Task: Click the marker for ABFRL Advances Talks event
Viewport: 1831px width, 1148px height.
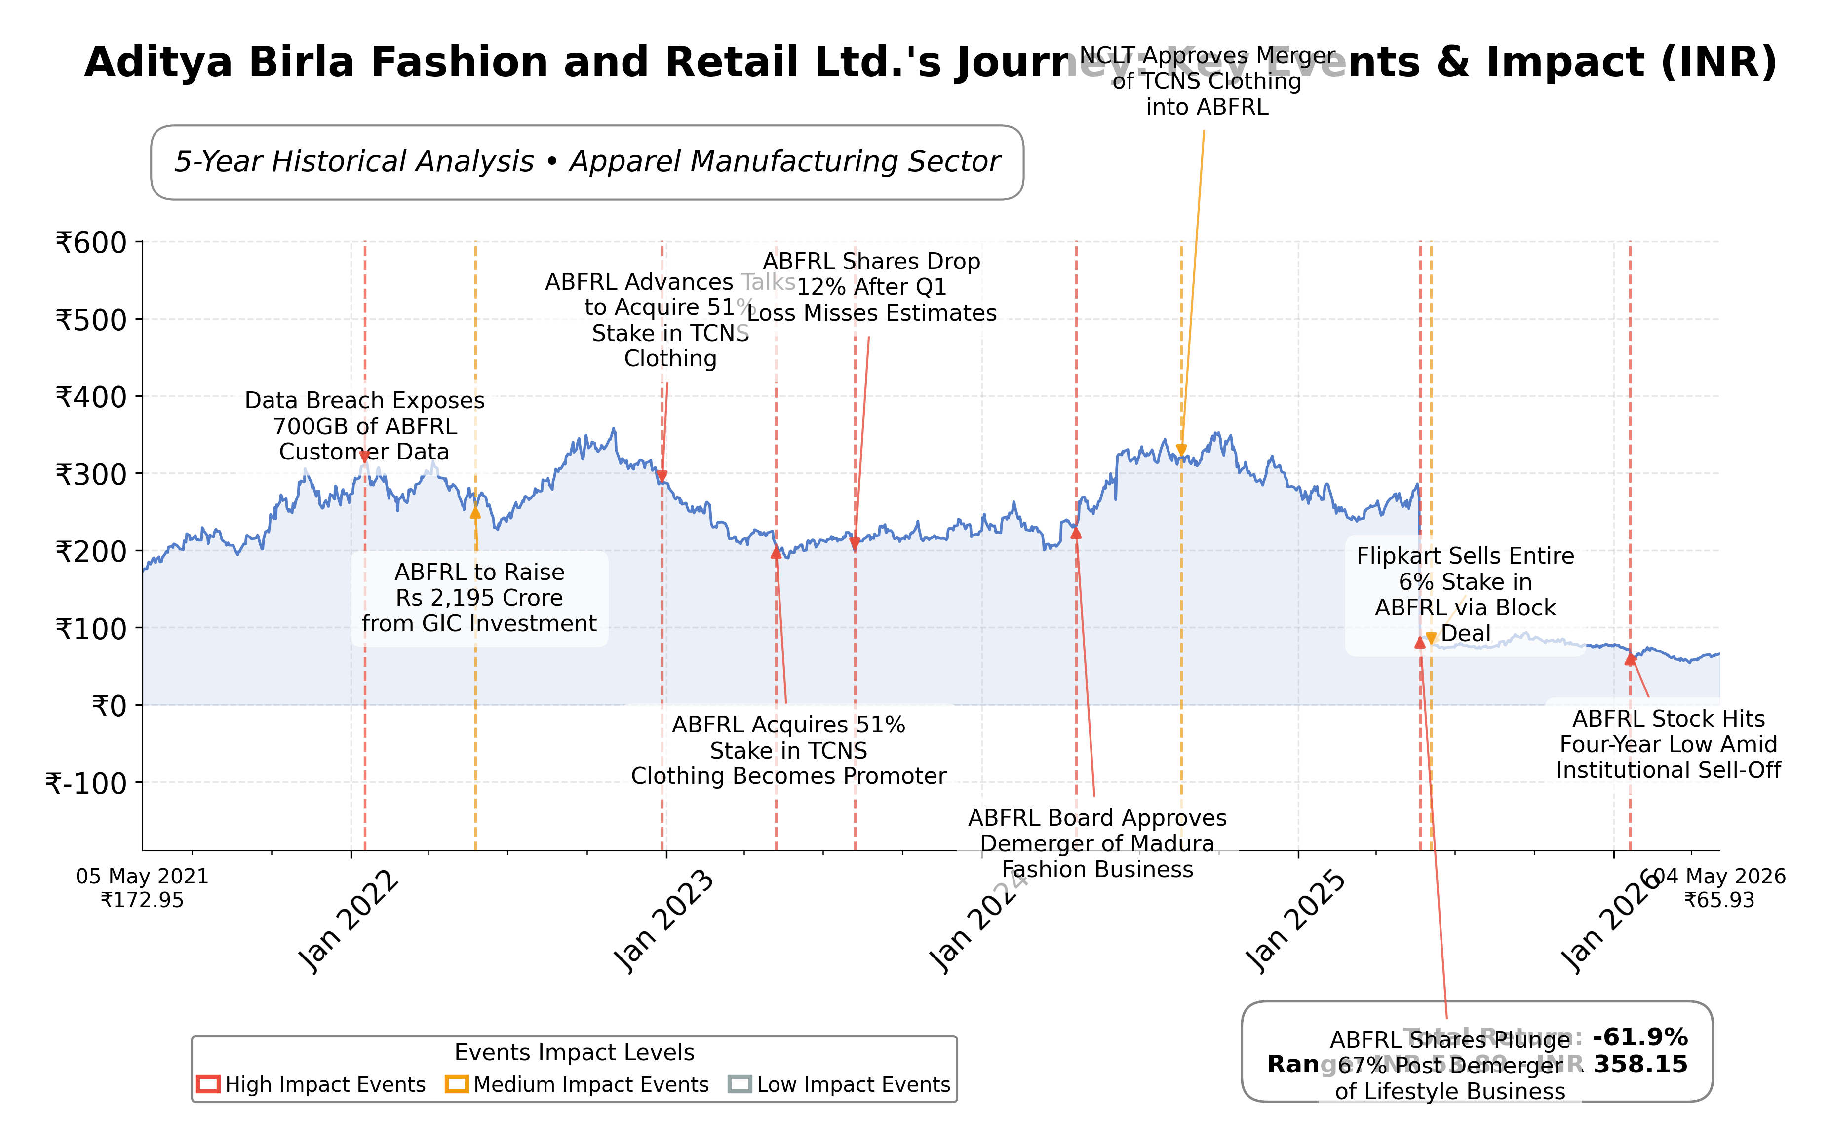Action: 662,477
